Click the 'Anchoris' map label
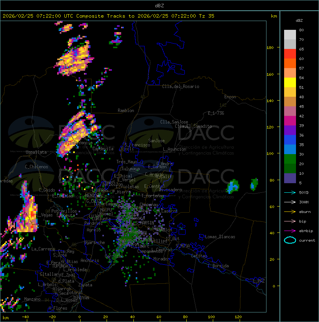 [90, 260]
